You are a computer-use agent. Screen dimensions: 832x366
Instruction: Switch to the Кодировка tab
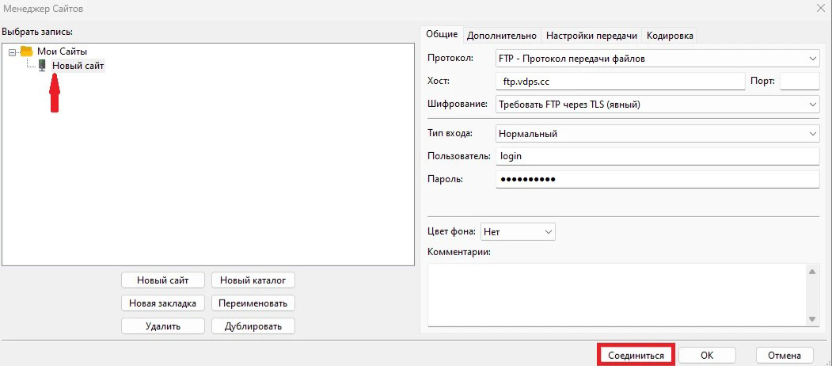[x=670, y=36]
